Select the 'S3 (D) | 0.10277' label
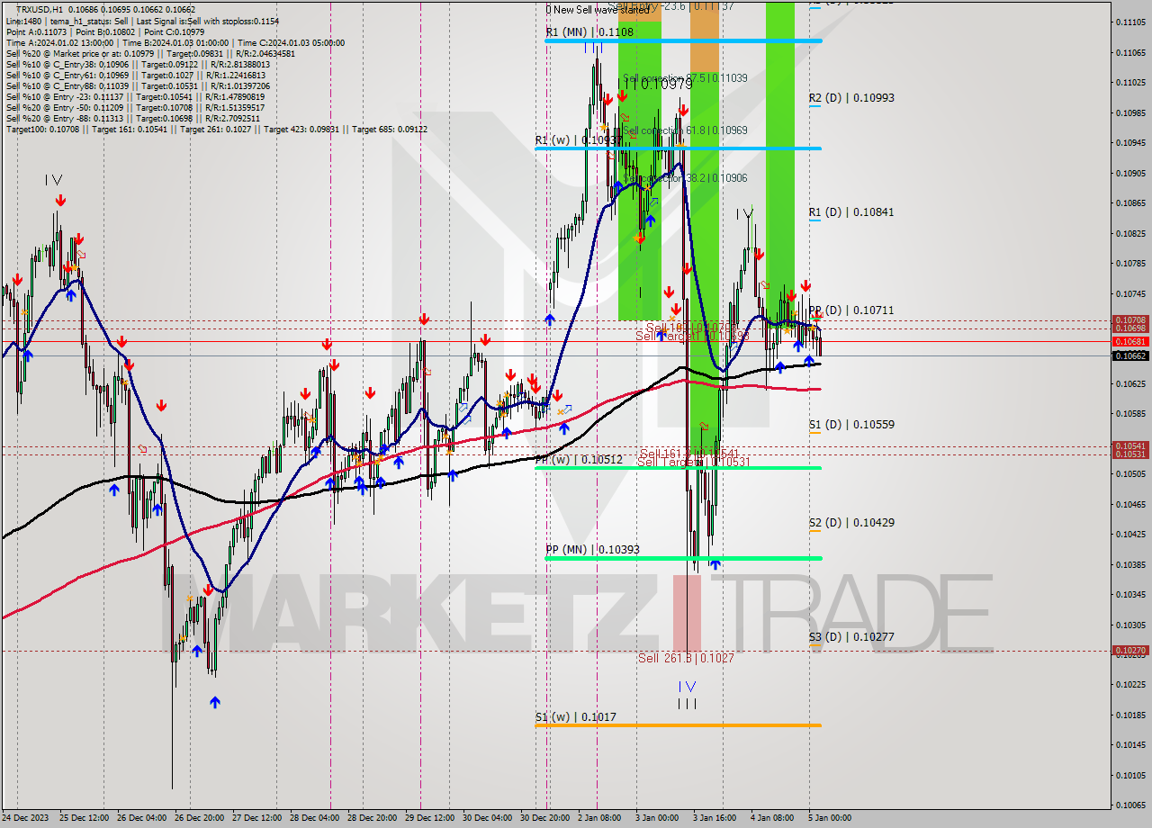1152x828 pixels. tap(851, 636)
